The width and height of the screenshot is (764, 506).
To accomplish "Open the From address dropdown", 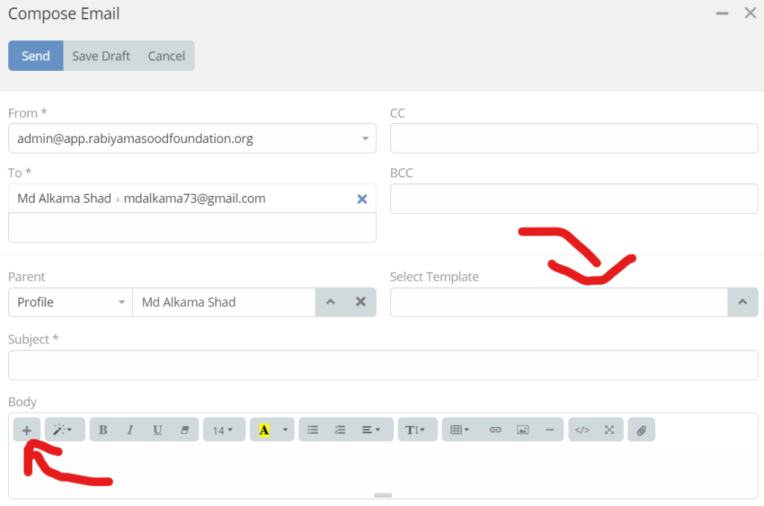I will pos(192,138).
